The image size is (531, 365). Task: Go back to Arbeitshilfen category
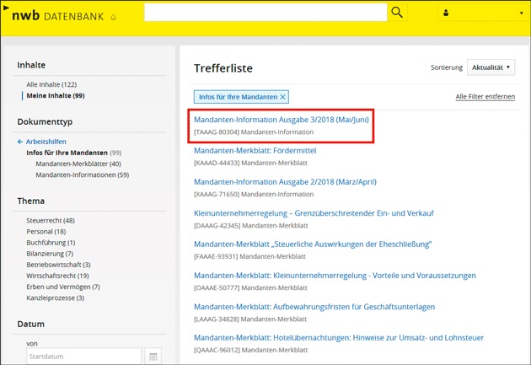tap(46, 142)
